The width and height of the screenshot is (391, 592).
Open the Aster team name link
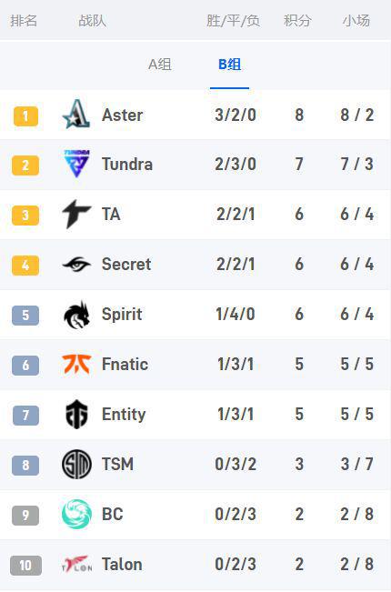click(x=122, y=115)
